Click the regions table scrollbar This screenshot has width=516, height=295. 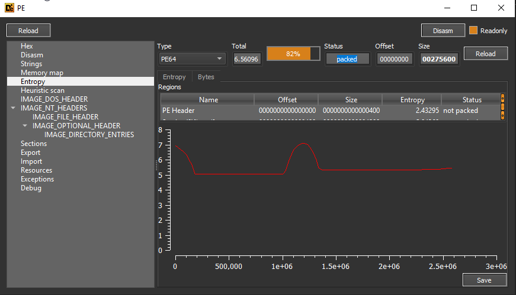click(502, 107)
